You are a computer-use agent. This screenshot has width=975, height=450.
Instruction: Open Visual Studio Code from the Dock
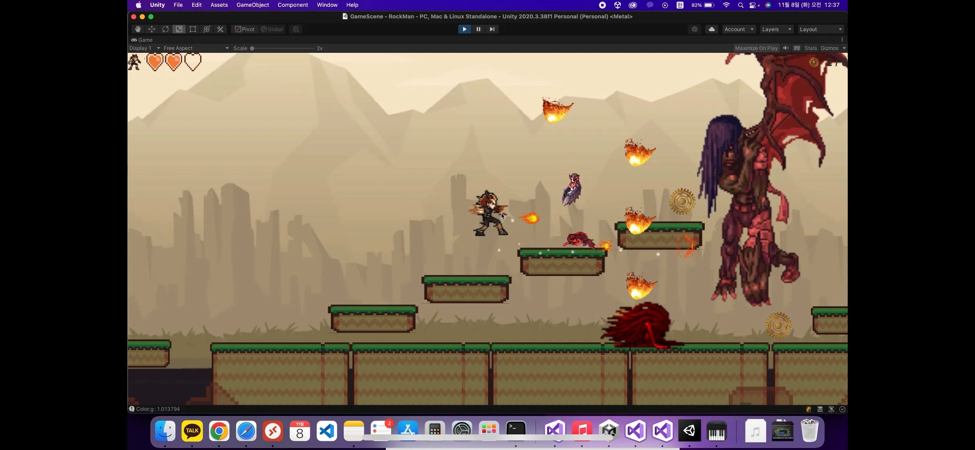[x=327, y=431]
